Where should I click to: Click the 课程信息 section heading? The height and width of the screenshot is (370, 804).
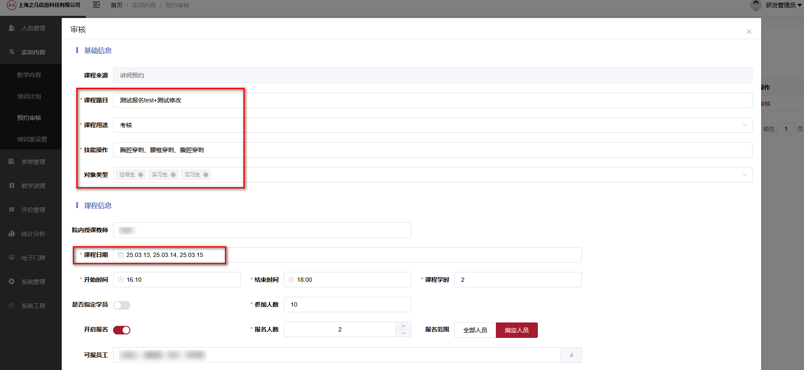coord(98,206)
